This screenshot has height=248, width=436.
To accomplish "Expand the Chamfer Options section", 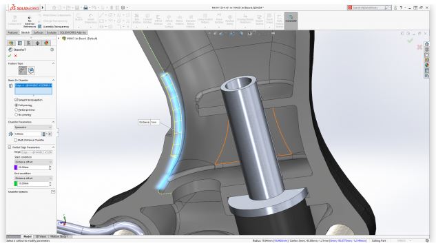I will point(53,192).
